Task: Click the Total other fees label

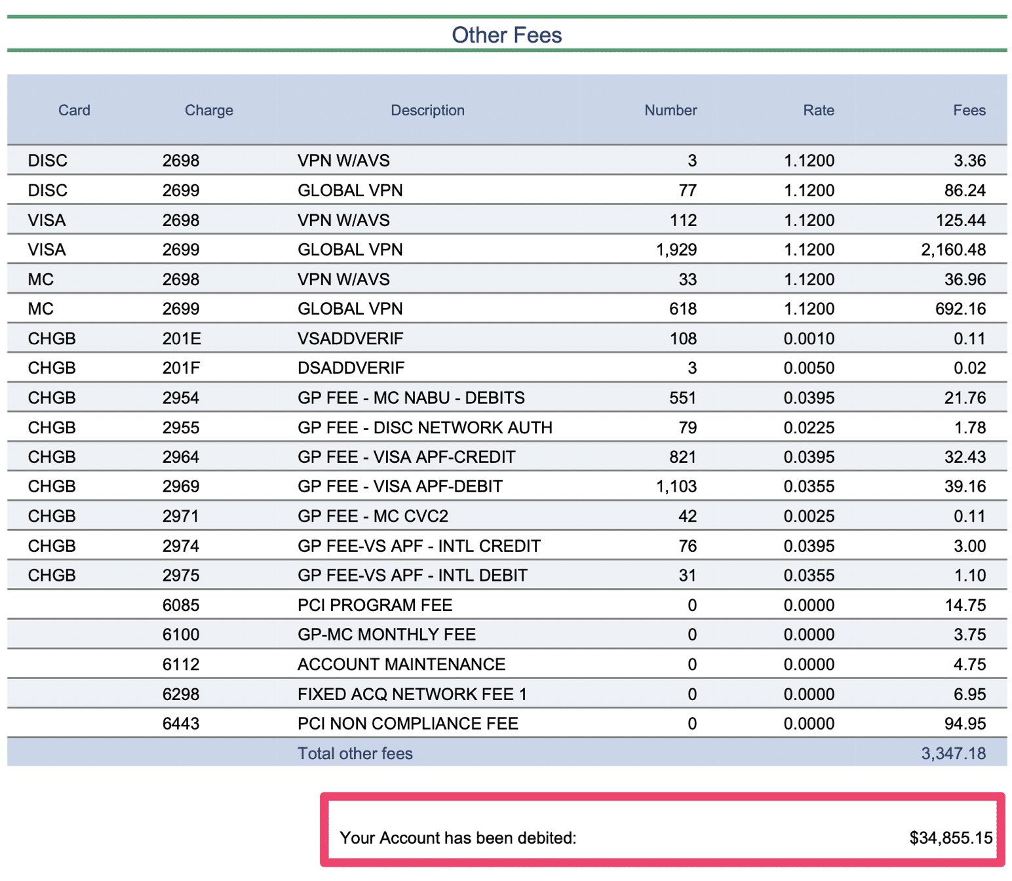Action: click(x=355, y=753)
